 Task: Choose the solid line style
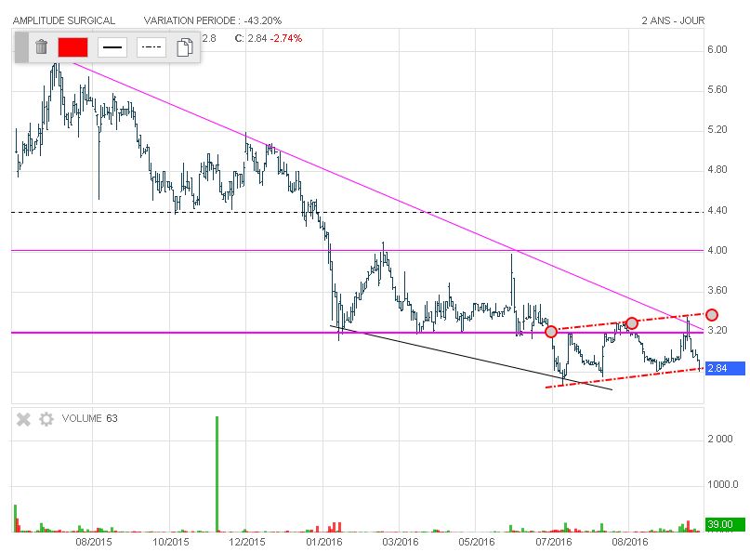[112, 47]
